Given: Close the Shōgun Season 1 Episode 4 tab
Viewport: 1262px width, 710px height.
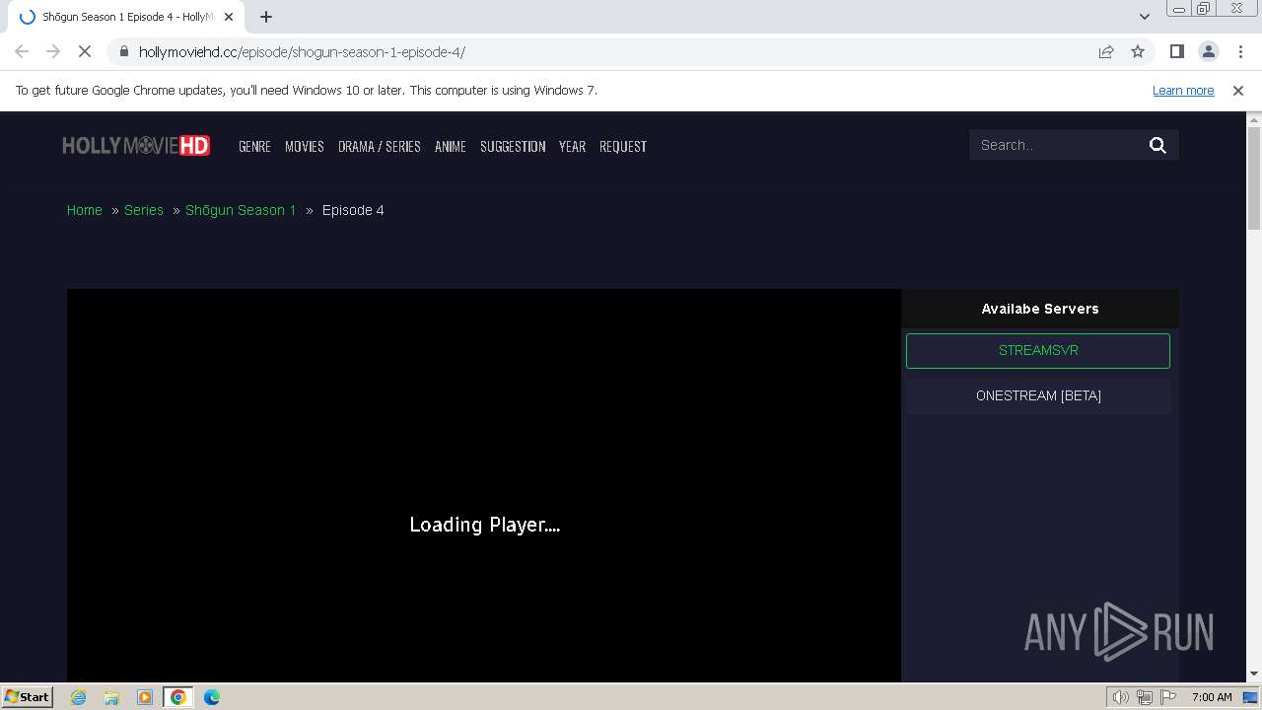Looking at the screenshot, I should pos(229,17).
